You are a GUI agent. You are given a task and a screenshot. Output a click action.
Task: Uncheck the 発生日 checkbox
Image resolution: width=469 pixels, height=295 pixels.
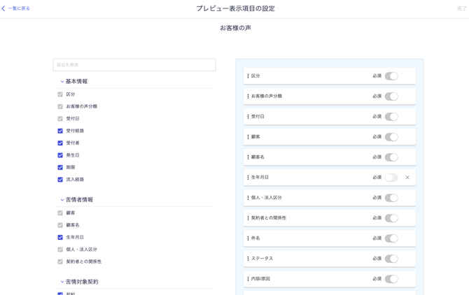tap(60, 155)
